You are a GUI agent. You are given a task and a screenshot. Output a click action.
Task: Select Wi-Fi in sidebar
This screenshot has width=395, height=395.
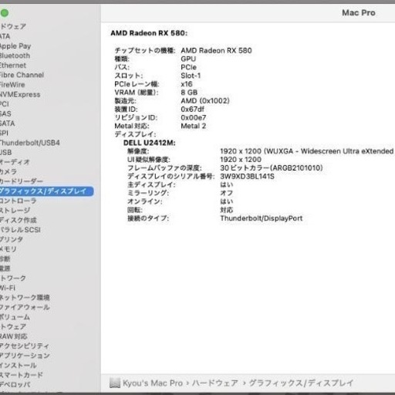(8, 288)
